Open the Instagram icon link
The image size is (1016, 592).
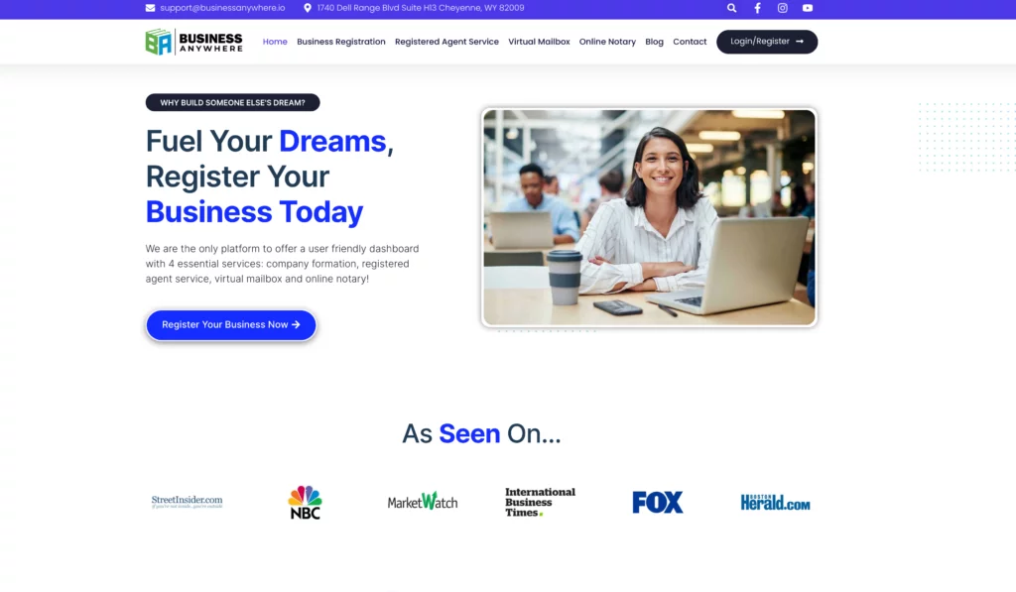click(783, 8)
